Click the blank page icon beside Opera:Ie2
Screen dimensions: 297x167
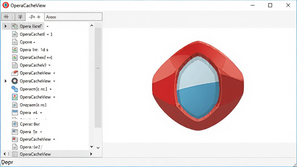tap(15, 147)
